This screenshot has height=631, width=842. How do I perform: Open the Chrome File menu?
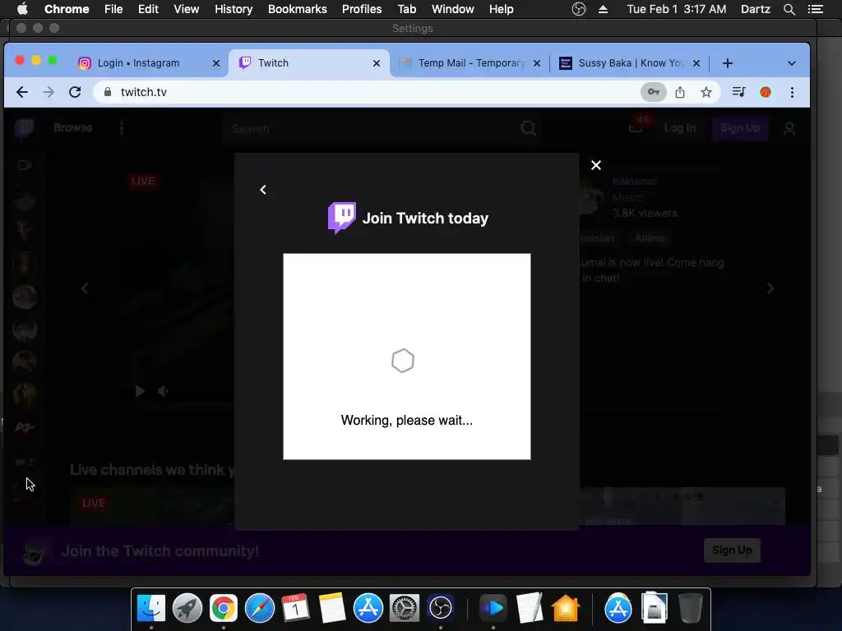(113, 9)
